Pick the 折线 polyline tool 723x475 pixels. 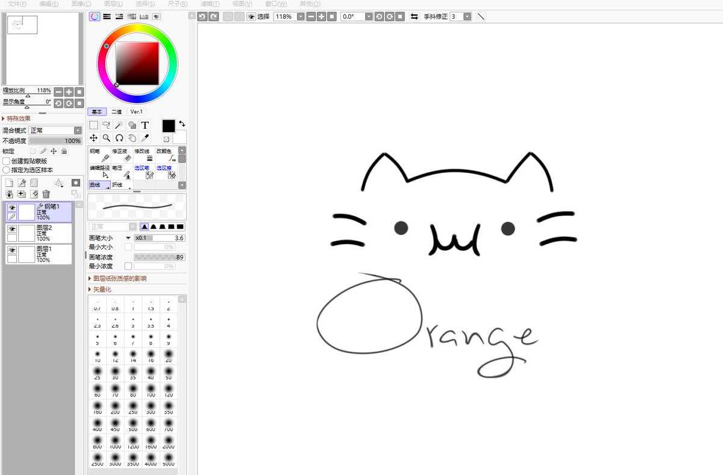[x=122, y=185]
